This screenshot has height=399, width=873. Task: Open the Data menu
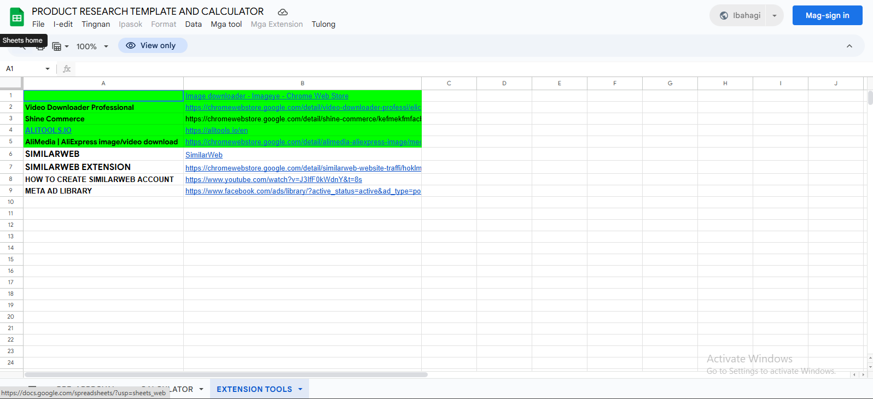pos(193,24)
